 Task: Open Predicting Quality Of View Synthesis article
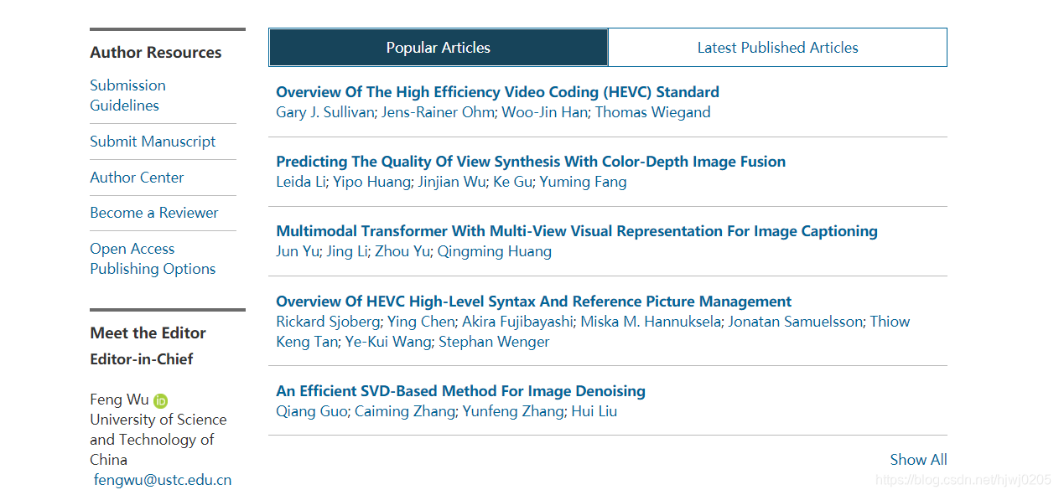coord(531,162)
